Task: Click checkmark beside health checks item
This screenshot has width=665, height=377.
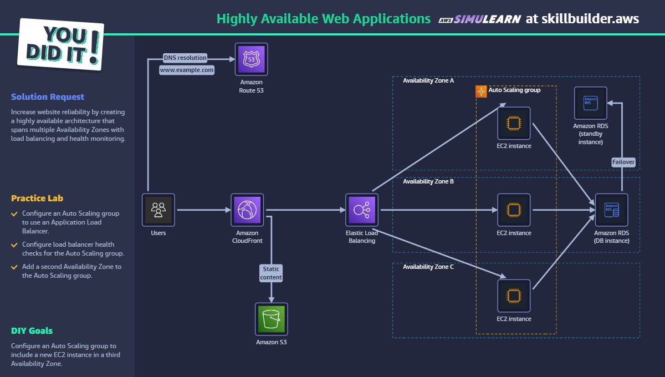Action: [x=14, y=244]
